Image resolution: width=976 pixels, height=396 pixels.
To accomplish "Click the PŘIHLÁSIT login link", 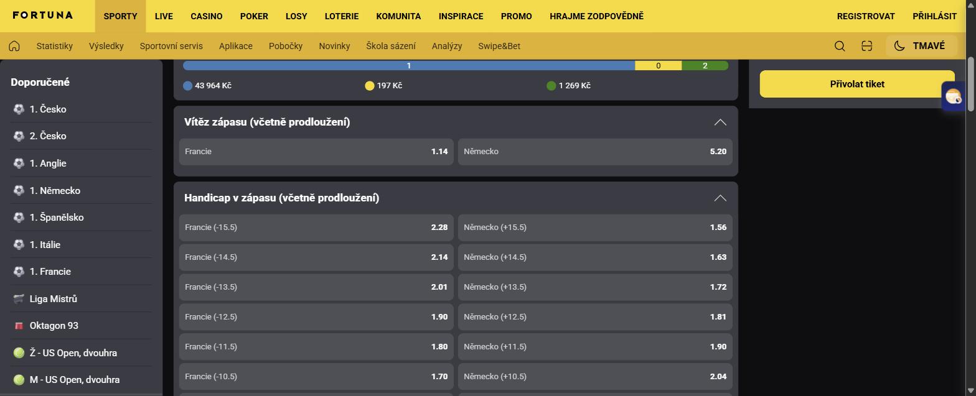I will tap(935, 16).
